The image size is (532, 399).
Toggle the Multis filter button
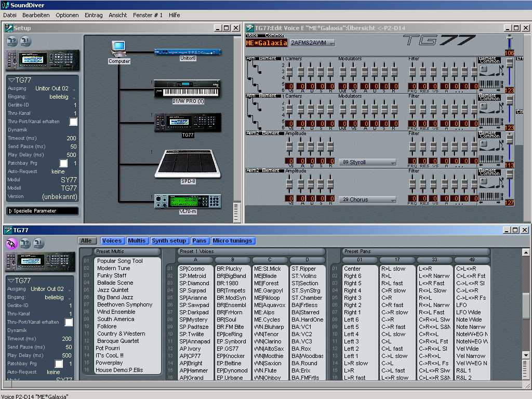(137, 241)
